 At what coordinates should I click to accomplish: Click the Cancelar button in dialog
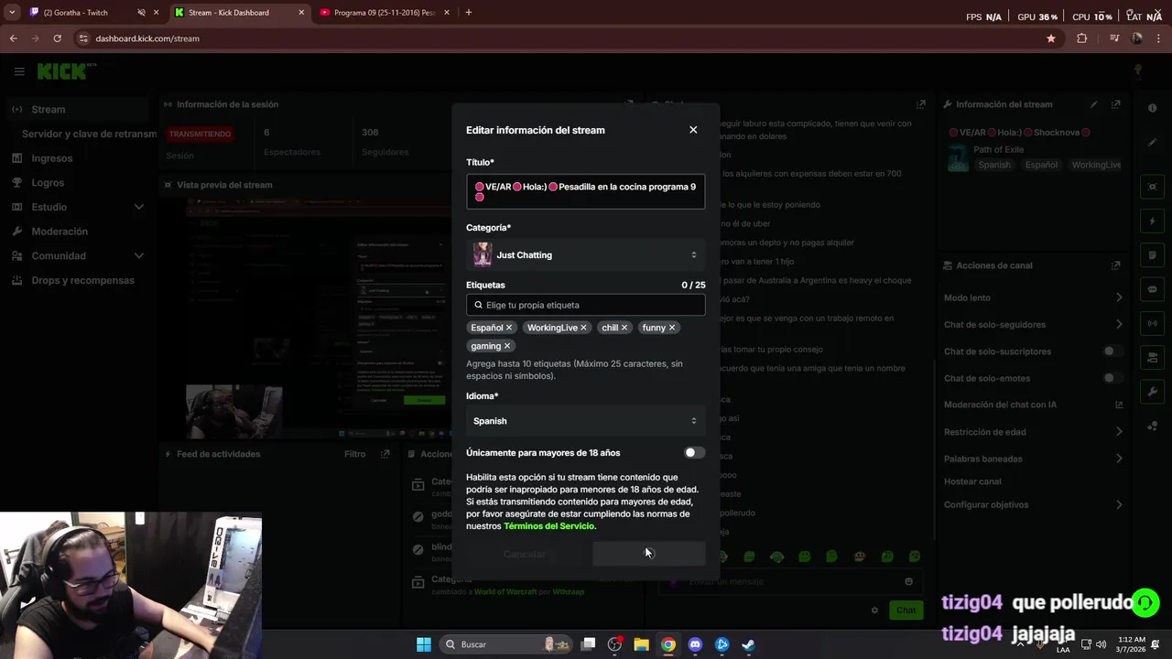525,554
